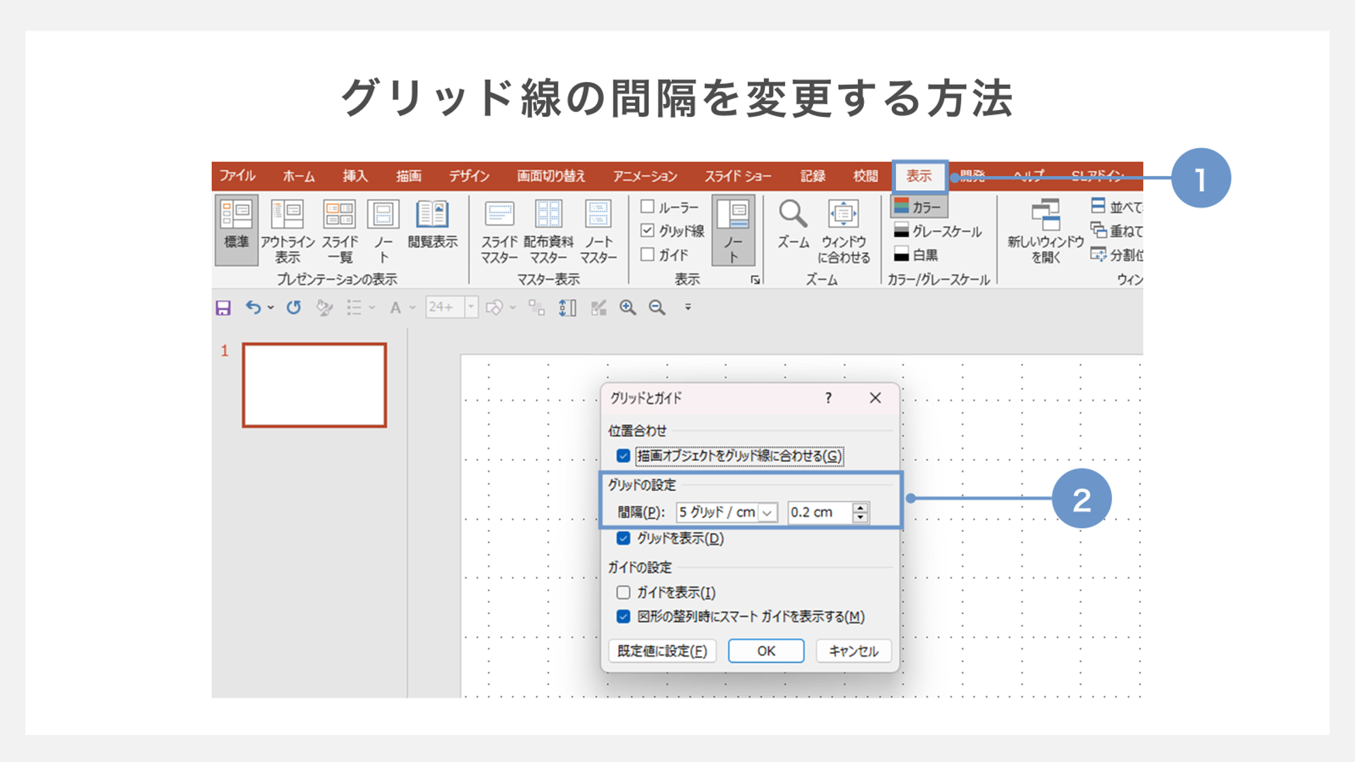
Task: Open 配布資料マスター view
Action: tap(548, 230)
